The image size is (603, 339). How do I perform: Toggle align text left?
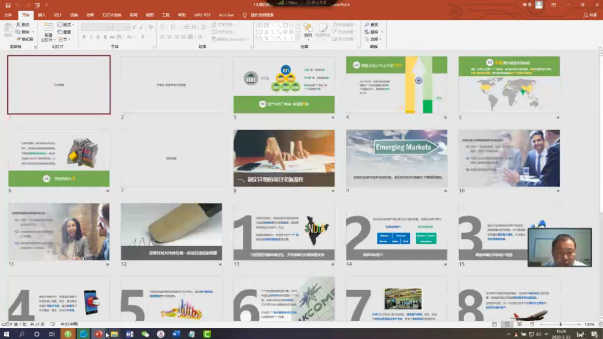(162, 37)
